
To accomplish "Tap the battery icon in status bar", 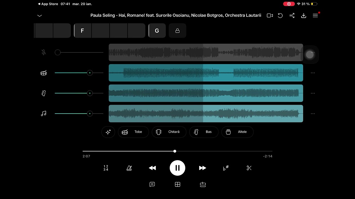I will point(314,4).
